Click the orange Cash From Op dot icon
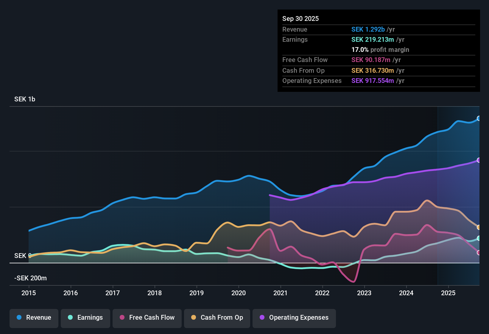The image size is (489, 334). [x=193, y=318]
